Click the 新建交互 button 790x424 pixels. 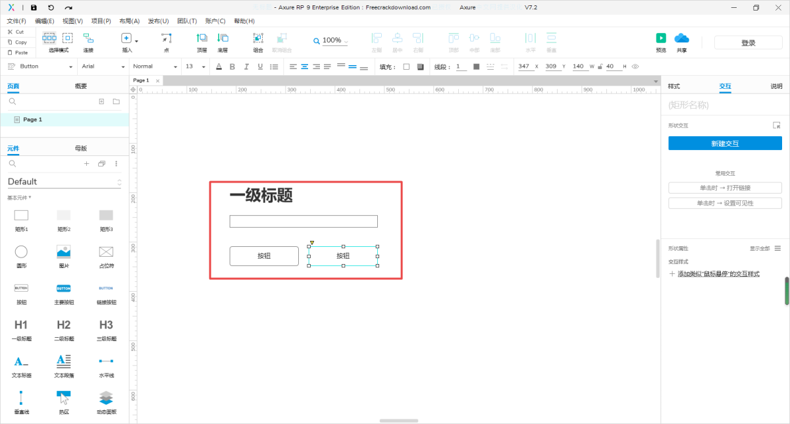click(x=725, y=144)
